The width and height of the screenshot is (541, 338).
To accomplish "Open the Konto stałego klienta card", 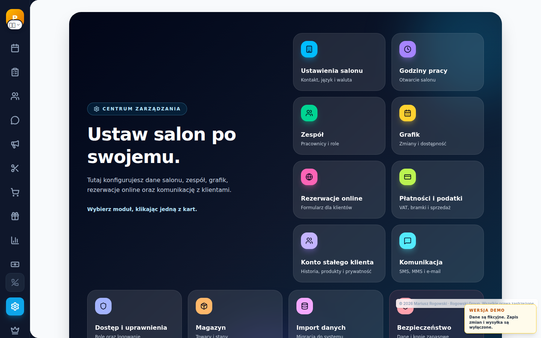I will click(339, 253).
